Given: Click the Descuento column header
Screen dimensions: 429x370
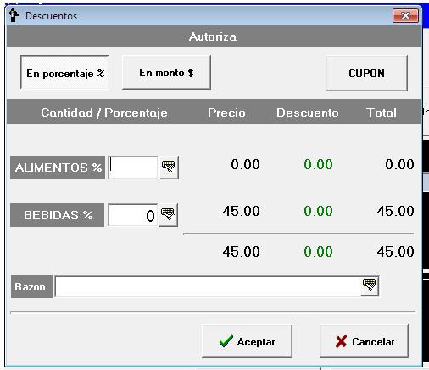Looking at the screenshot, I should (308, 113).
